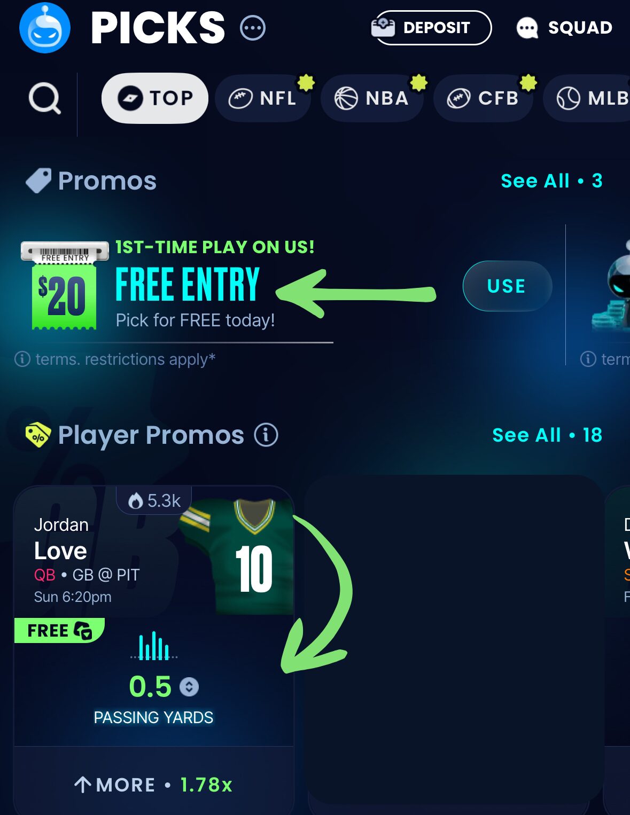Switch to the NBA tab

pos(372,98)
